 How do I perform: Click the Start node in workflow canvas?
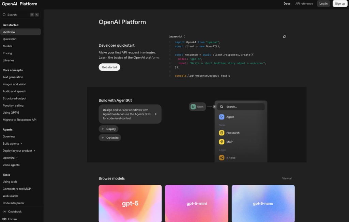[x=197, y=106]
